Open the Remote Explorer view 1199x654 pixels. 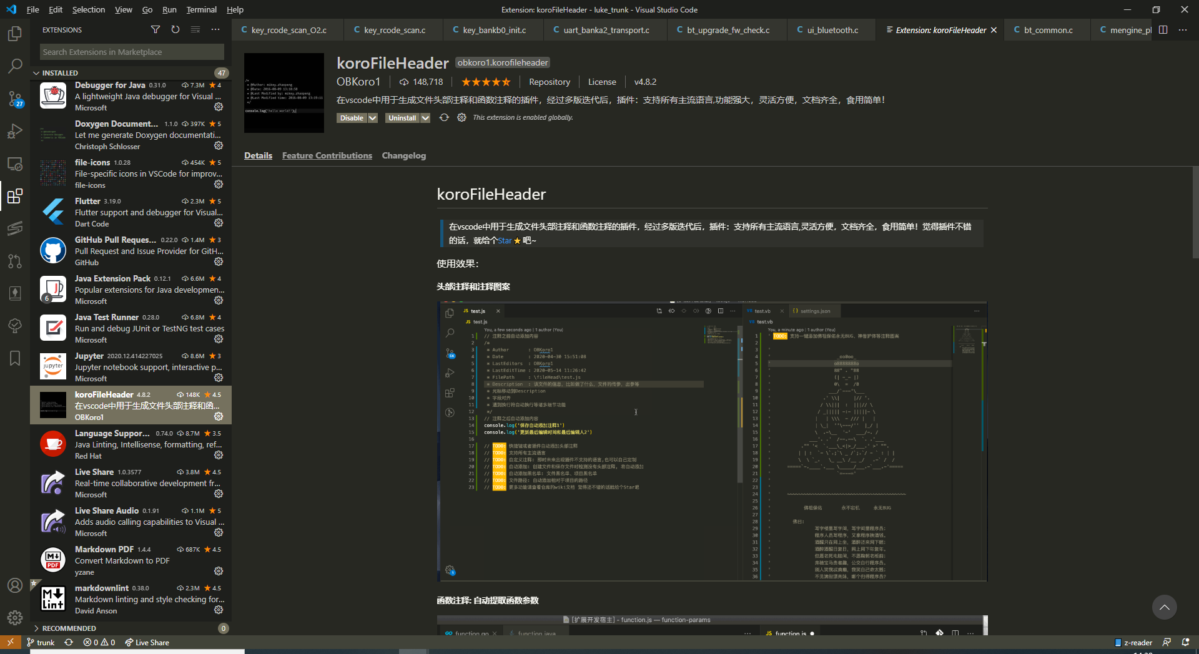pyautogui.click(x=15, y=163)
